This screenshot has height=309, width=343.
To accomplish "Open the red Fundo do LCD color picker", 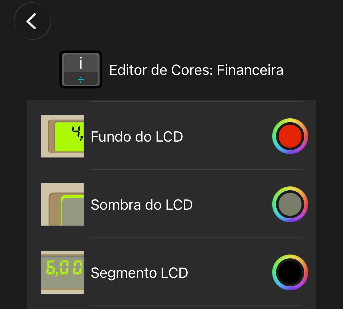I will (x=290, y=136).
